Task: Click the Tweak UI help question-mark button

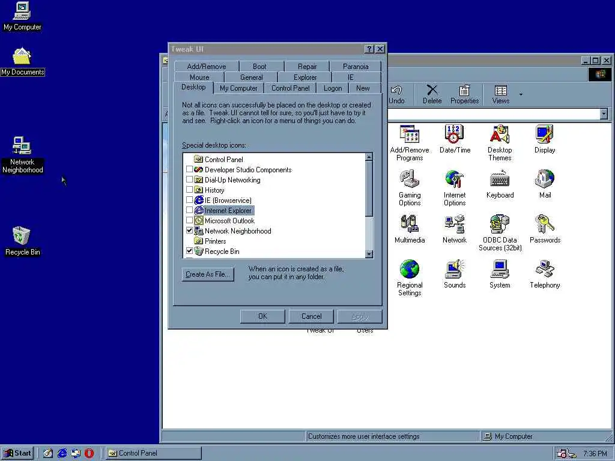Action: point(369,49)
